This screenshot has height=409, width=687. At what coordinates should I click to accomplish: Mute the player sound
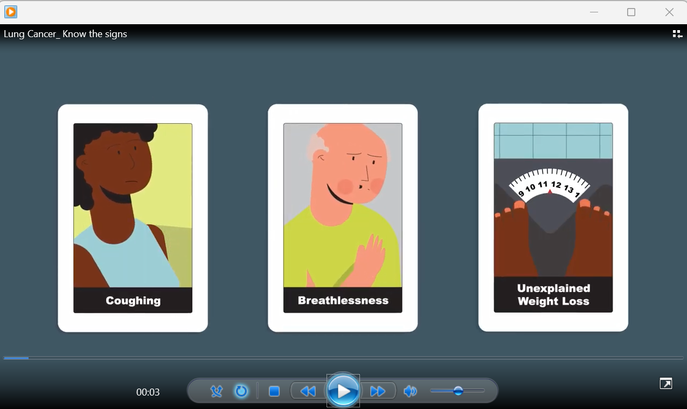(411, 391)
